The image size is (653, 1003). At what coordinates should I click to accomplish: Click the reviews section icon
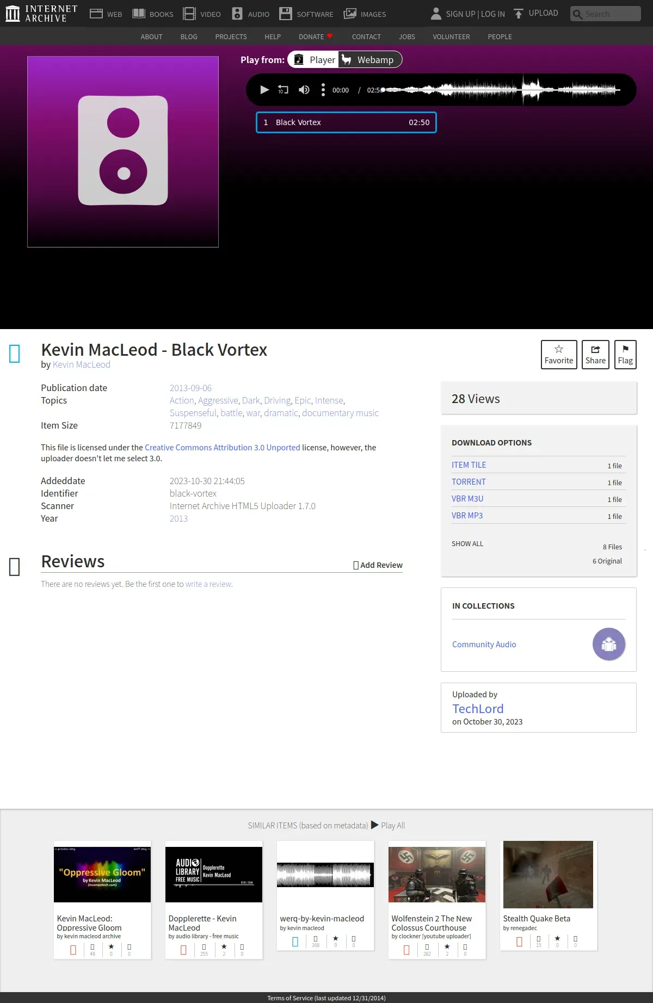coord(15,567)
